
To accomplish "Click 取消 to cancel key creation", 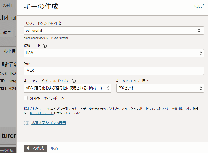I will (54, 148).
